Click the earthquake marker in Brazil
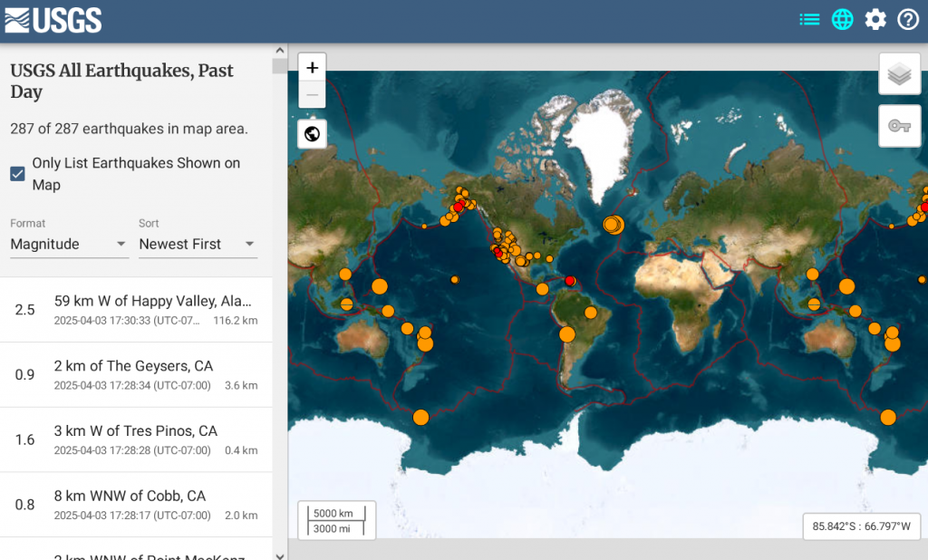Image resolution: width=928 pixels, height=560 pixels. point(591,313)
